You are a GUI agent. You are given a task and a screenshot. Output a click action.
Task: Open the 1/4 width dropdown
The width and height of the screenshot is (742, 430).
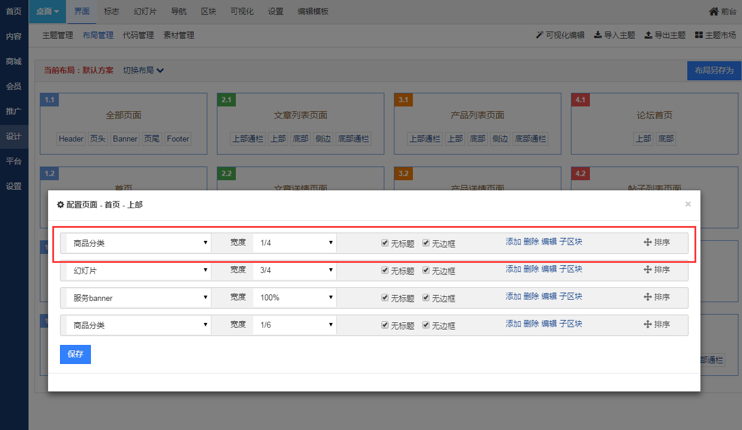295,243
